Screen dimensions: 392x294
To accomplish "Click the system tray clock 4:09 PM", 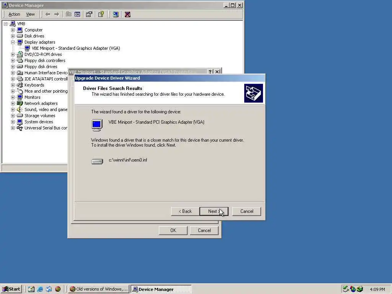I will (x=377, y=289).
